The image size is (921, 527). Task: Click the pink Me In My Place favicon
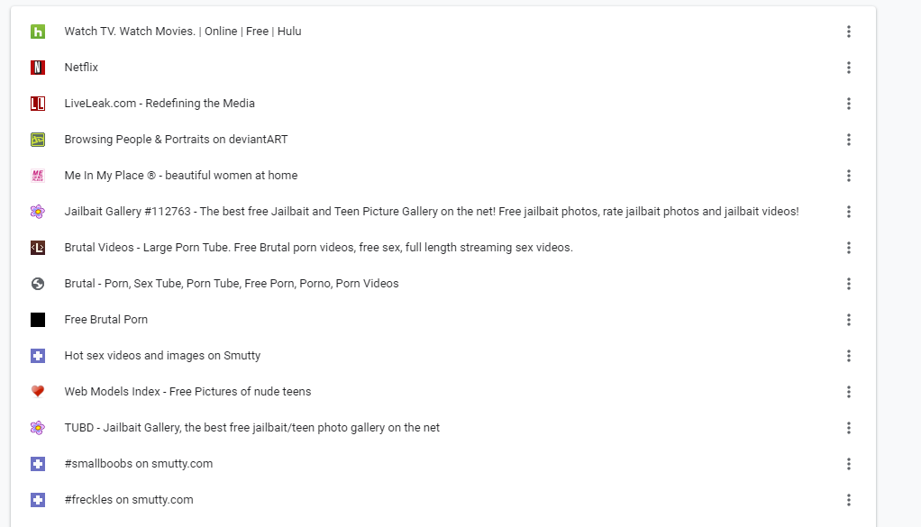(38, 176)
